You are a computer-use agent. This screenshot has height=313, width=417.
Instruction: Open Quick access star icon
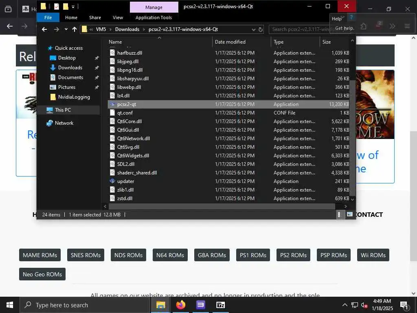coord(50,48)
